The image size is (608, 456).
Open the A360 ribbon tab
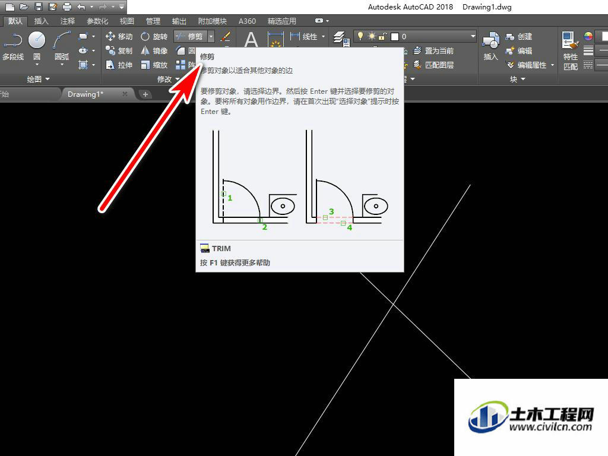(x=248, y=21)
